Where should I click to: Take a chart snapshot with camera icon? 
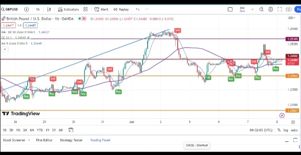coord(288,9)
